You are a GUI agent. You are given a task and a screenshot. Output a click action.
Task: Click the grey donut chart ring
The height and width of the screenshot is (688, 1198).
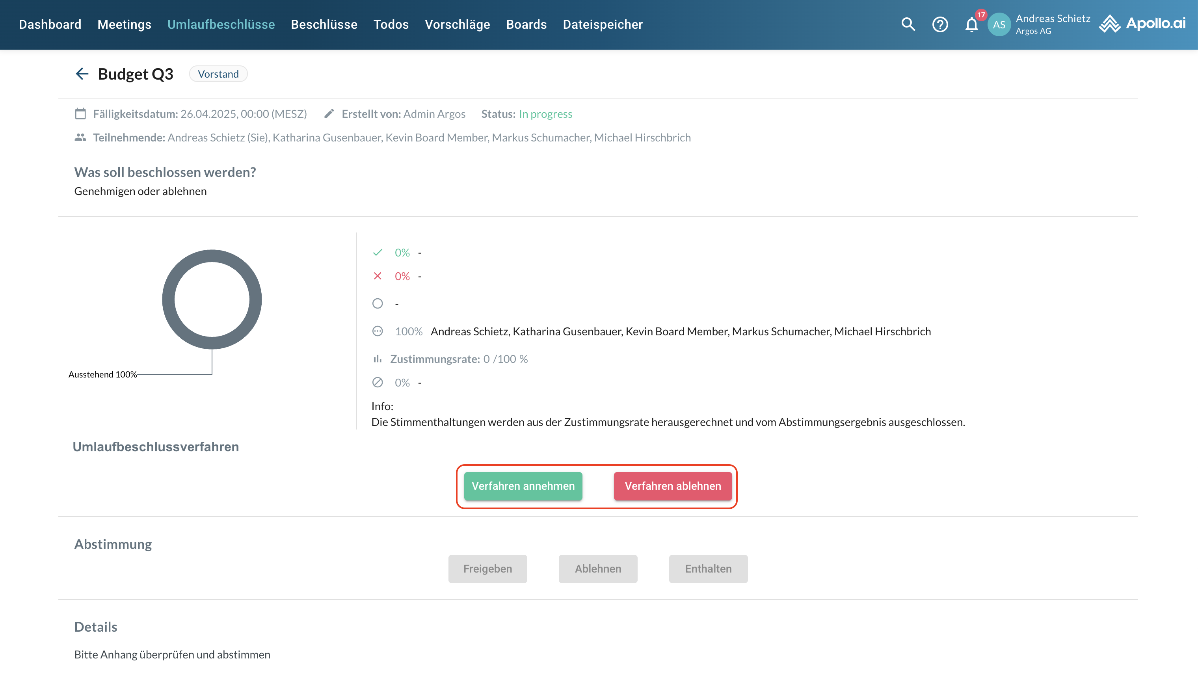(x=169, y=299)
